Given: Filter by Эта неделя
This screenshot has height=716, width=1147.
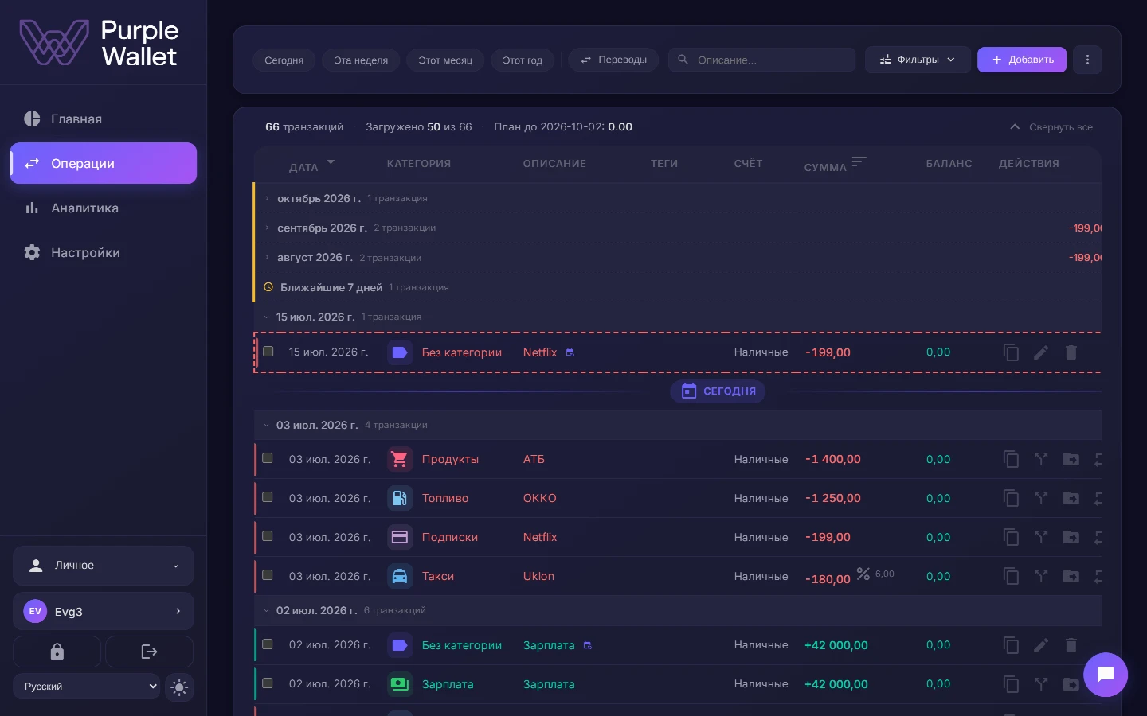Looking at the screenshot, I should 361,60.
